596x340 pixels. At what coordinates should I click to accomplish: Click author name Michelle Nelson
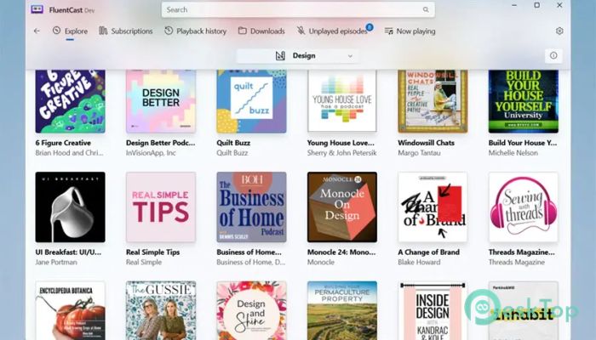(513, 153)
